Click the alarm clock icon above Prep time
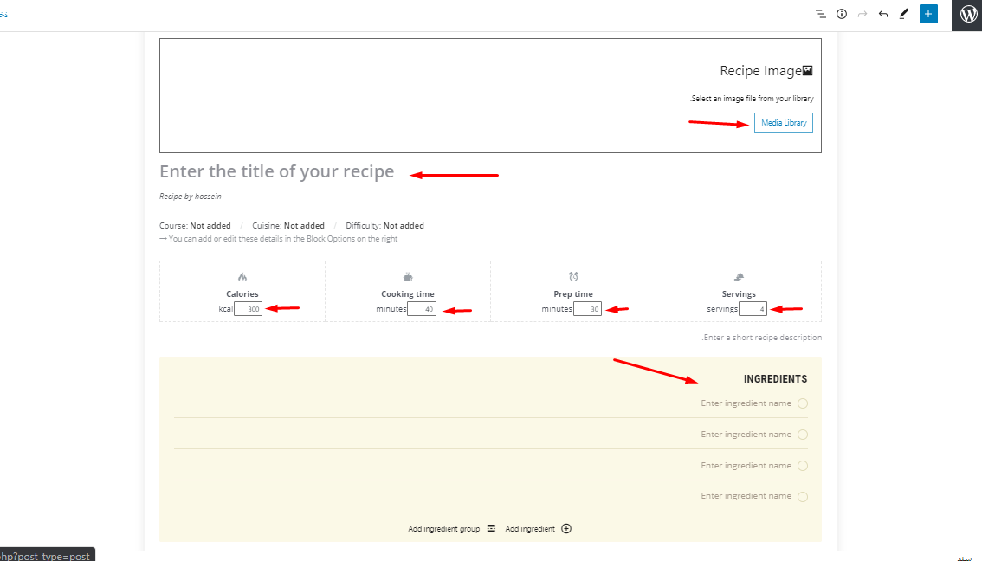Viewport: 982px width, 561px height. click(573, 277)
